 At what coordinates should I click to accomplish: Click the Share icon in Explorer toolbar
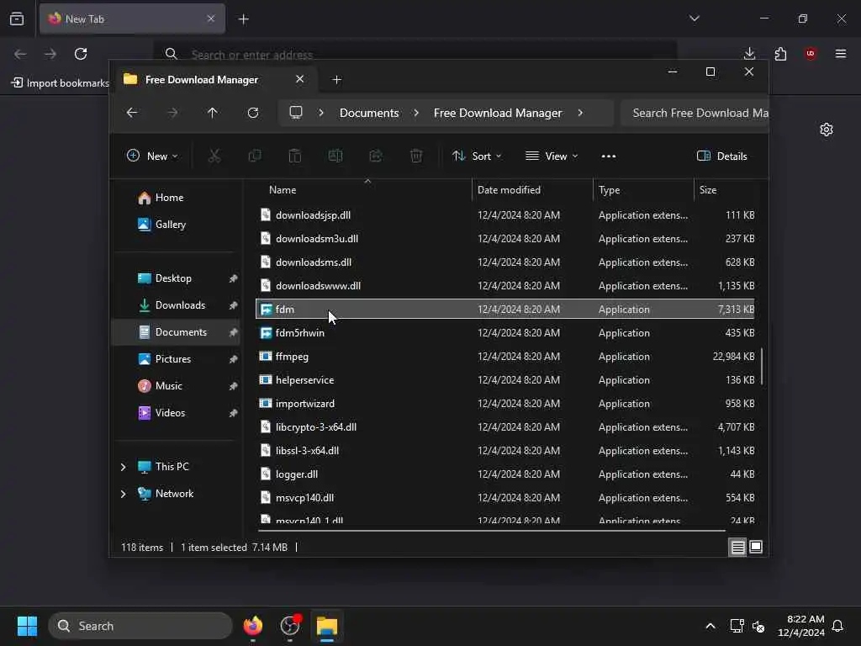point(376,156)
